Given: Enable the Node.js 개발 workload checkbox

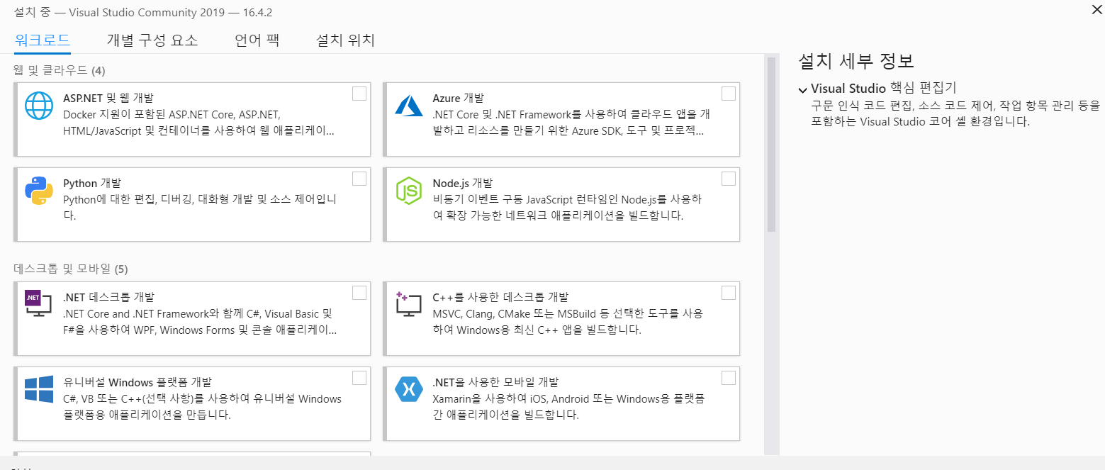Looking at the screenshot, I should (729, 179).
